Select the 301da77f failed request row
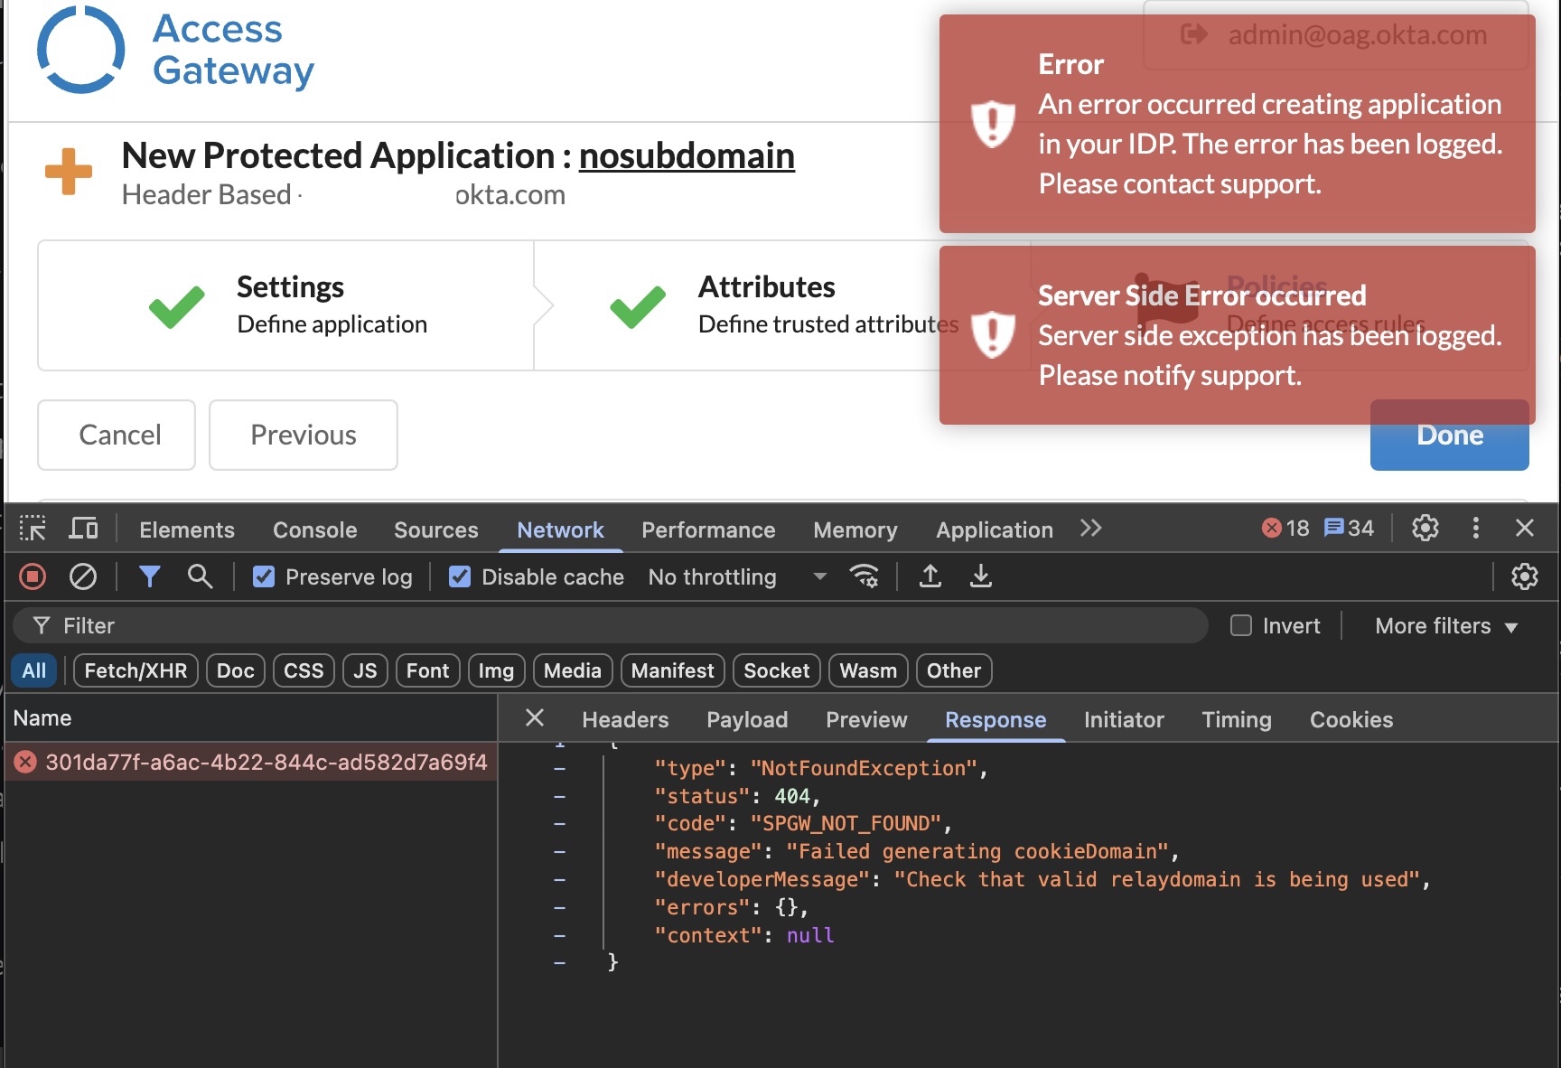The width and height of the screenshot is (1561, 1068). pyautogui.click(x=251, y=763)
